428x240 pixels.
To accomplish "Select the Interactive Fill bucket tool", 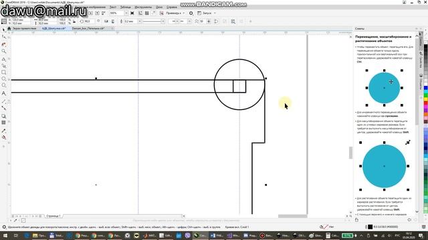I will point(3,137).
